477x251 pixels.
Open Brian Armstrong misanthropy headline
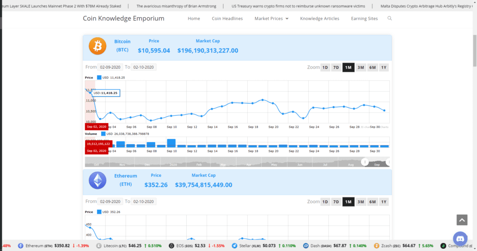177,6
